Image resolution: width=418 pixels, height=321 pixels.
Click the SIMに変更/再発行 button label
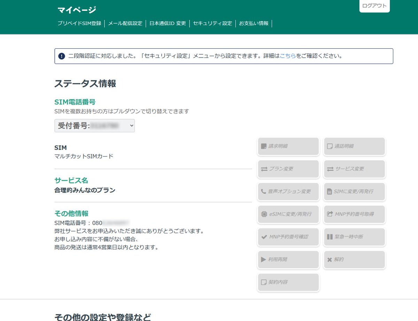354,192
